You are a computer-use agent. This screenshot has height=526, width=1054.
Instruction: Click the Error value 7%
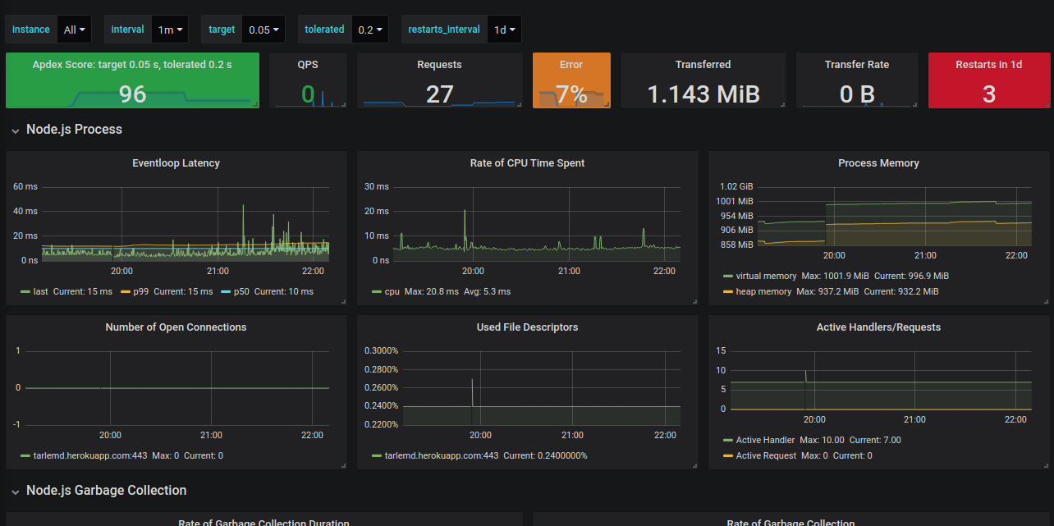click(571, 94)
